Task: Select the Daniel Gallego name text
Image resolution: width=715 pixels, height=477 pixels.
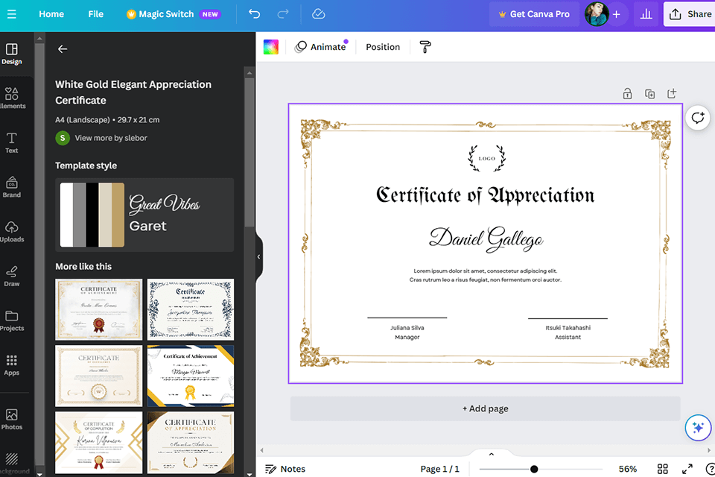Action: [486, 238]
